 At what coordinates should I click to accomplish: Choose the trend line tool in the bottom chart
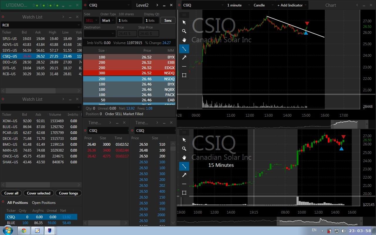pos(184,166)
